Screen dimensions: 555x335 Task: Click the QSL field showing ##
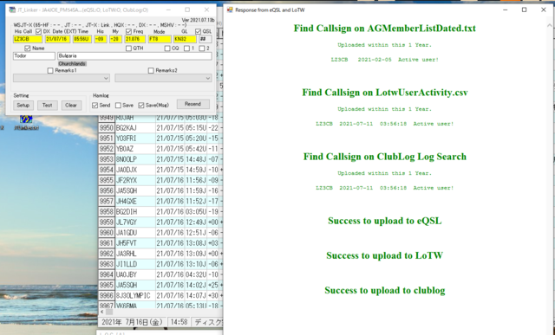[x=205, y=39]
